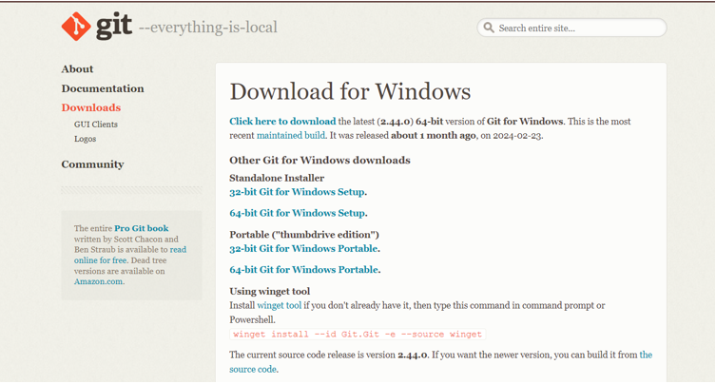
Task: Click the release date '2024-02-23' text
Action: 517,136
